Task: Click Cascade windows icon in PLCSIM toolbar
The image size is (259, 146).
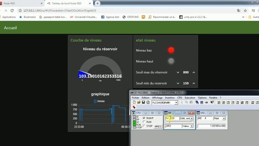Action: tap(197, 103)
